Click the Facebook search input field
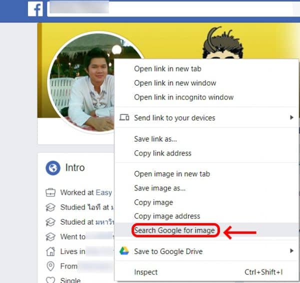300x283 pixels. (170, 9)
